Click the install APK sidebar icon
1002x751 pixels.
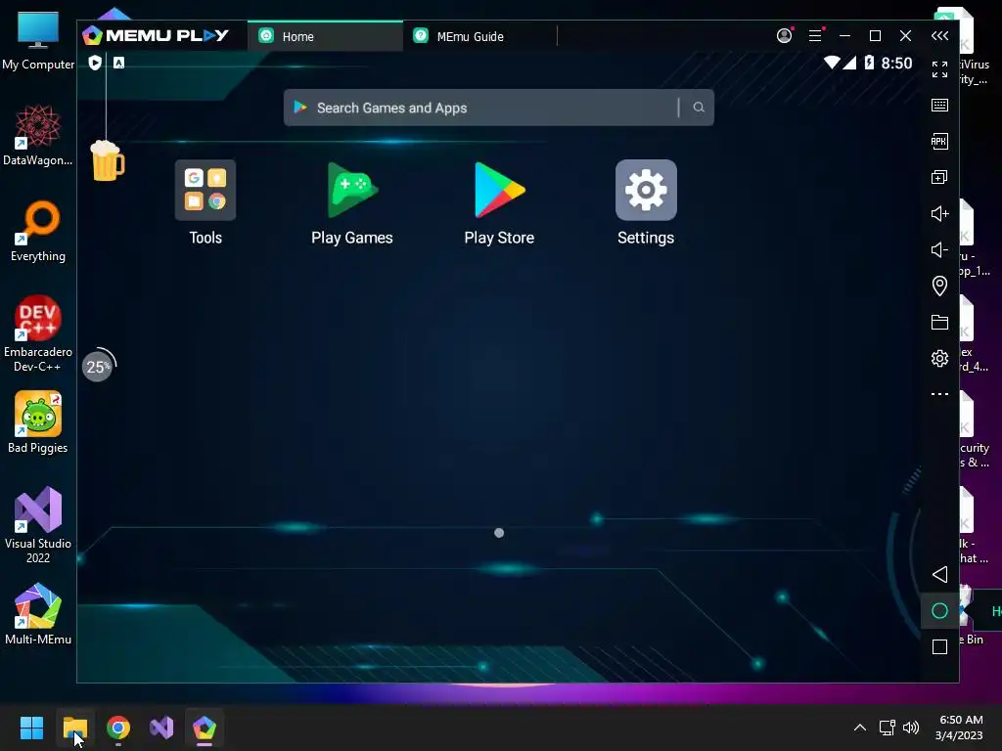[939, 141]
